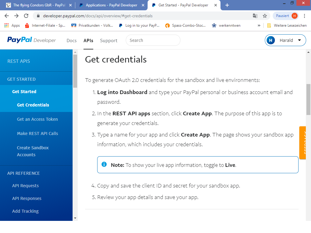This screenshot has width=311, height=233.
Task: Open the Support navigation item
Action: point(108,41)
